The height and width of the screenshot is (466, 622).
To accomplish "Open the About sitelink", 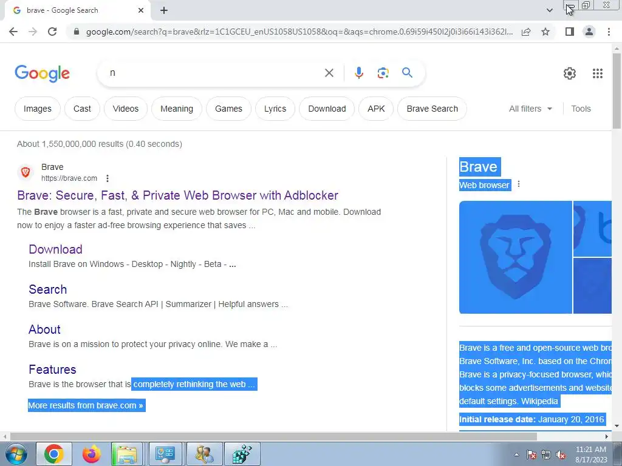I will point(44,329).
